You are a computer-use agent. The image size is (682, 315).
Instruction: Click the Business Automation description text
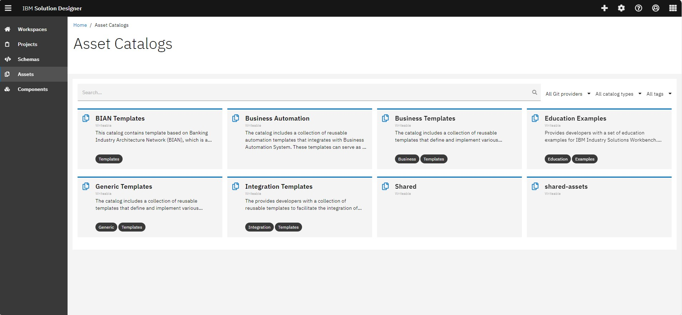(306, 140)
